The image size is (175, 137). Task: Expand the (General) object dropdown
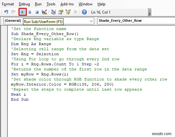[x=91, y=21]
